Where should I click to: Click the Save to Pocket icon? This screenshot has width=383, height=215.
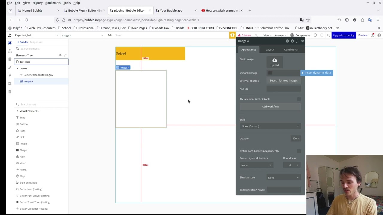pyautogui.click(x=339, y=20)
